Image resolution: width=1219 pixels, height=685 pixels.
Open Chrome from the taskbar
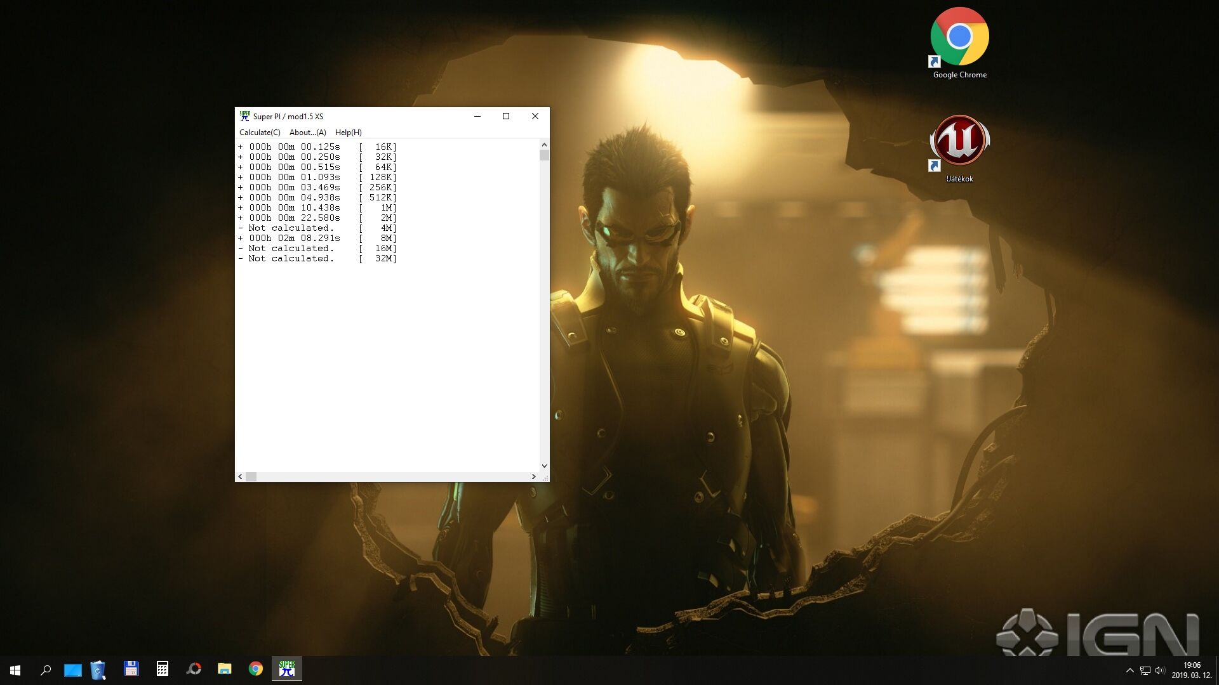tap(256, 669)
